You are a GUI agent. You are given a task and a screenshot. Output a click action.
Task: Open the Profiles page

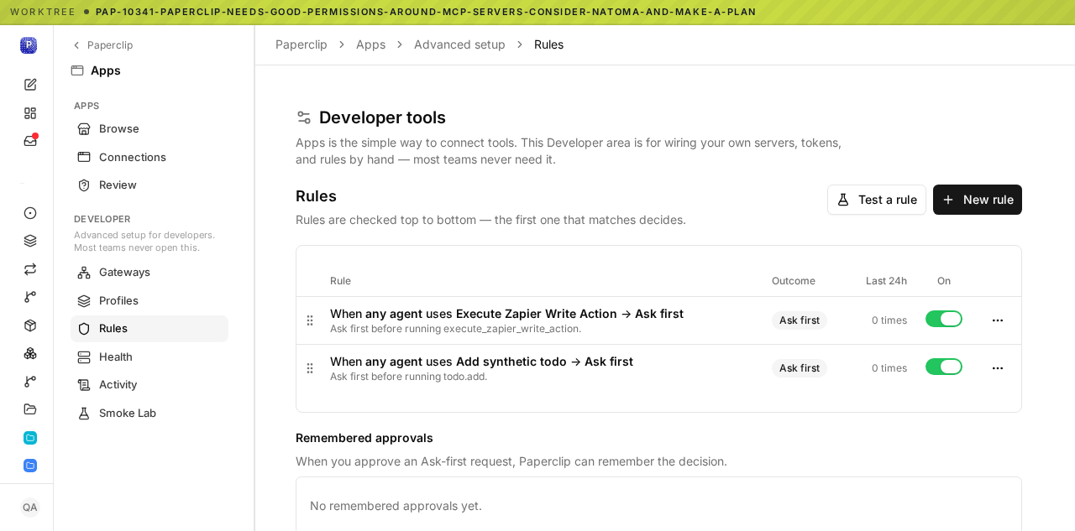tap(149, 300)
